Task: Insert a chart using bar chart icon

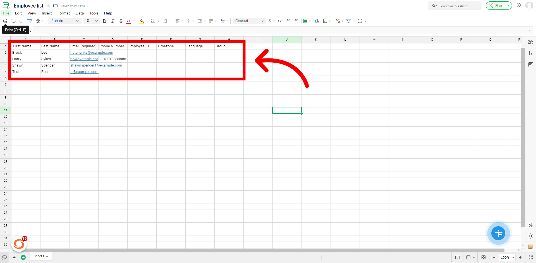Action: (317, 21)
